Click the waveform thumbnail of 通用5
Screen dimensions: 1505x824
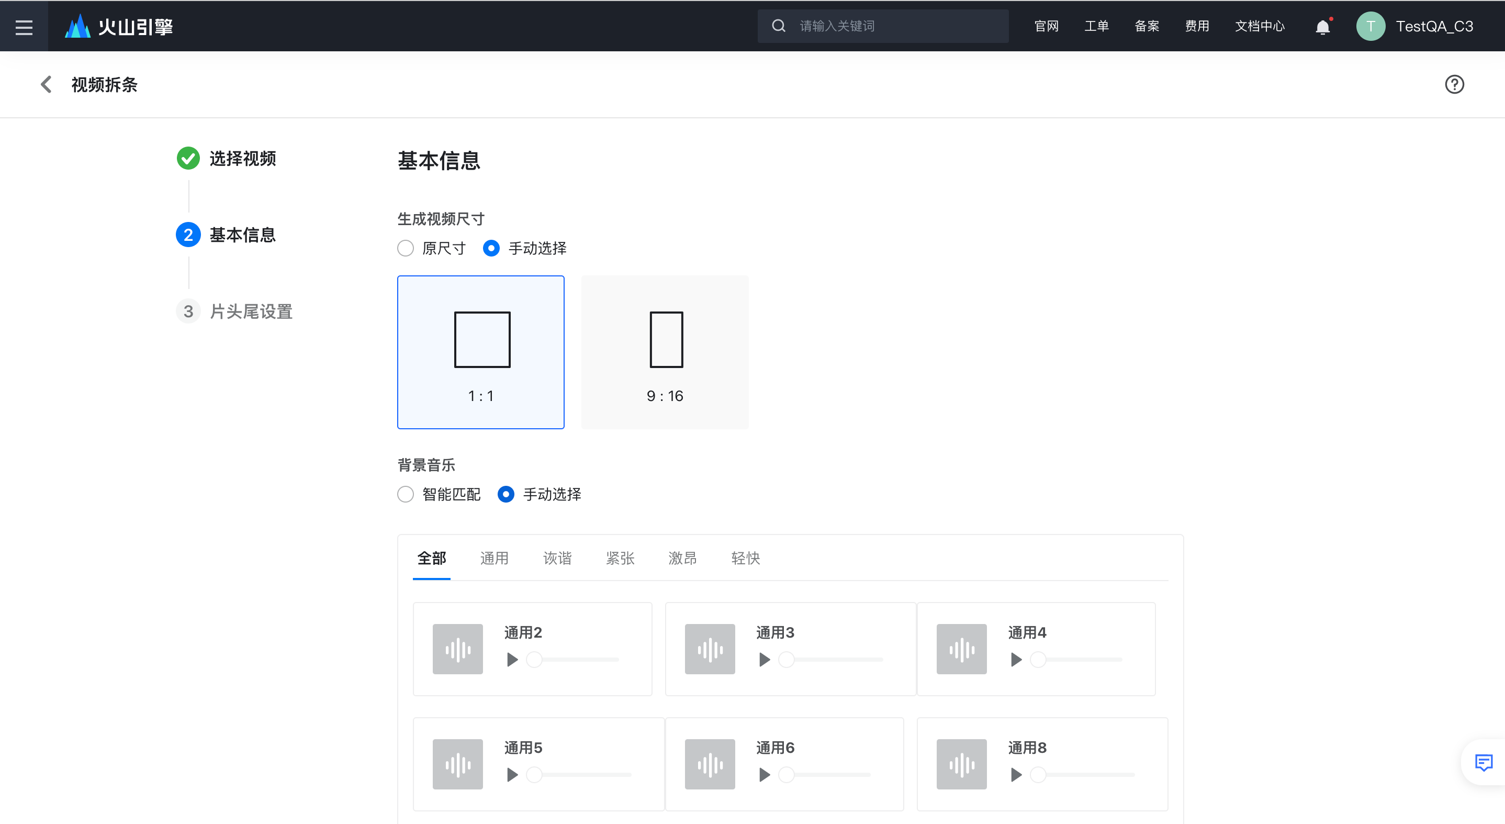click(x=457, y=764)
